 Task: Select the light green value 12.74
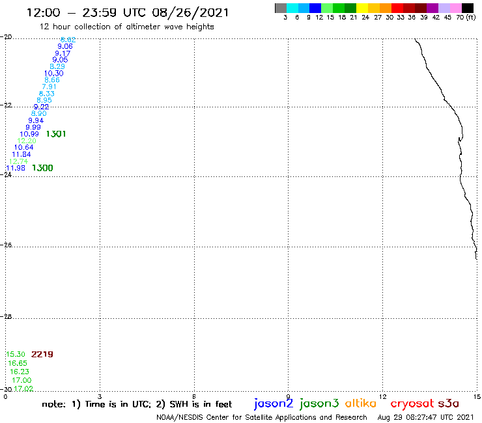point(18,161)
